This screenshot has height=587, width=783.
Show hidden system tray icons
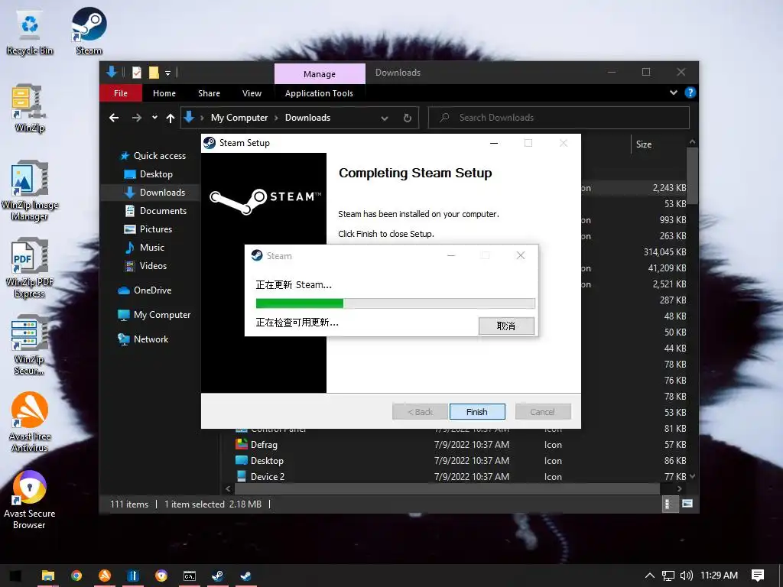(x=649, y=576)
